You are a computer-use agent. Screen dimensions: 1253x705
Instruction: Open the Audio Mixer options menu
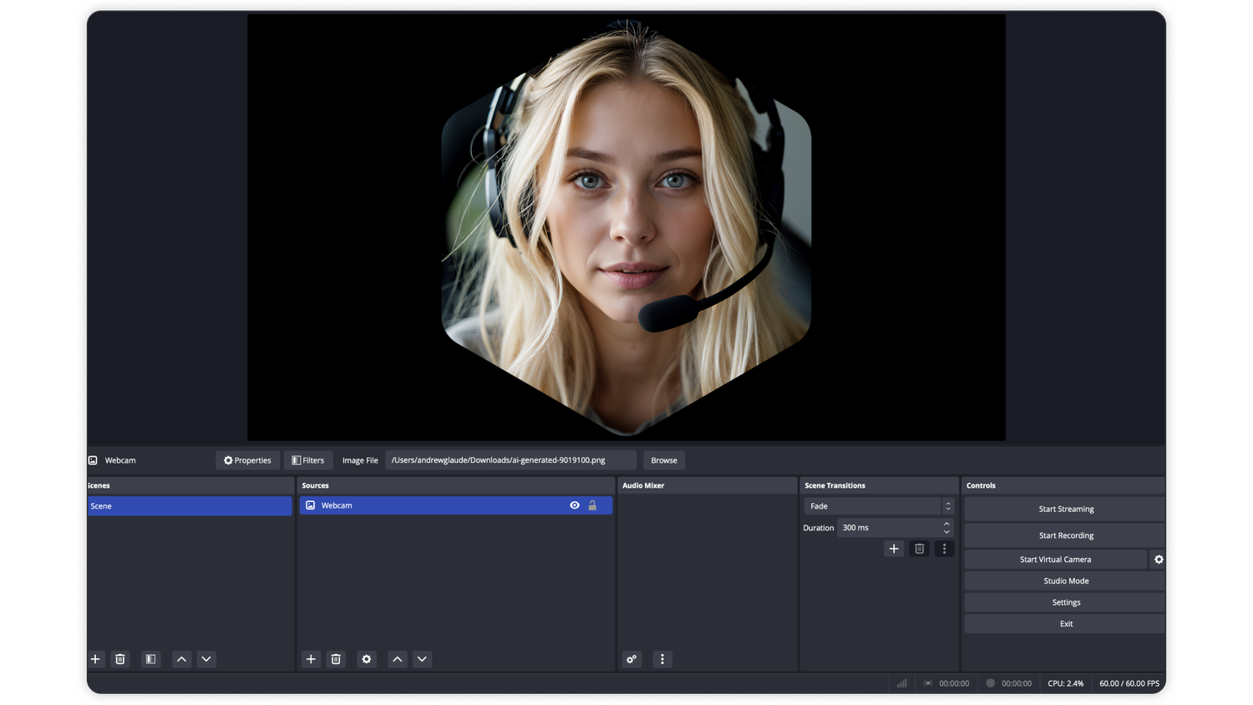tap(662, 659)
